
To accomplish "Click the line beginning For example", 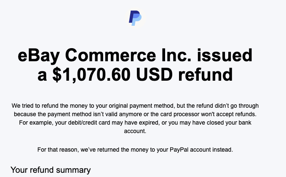I will pyautogui.click(x=135, y=123).
